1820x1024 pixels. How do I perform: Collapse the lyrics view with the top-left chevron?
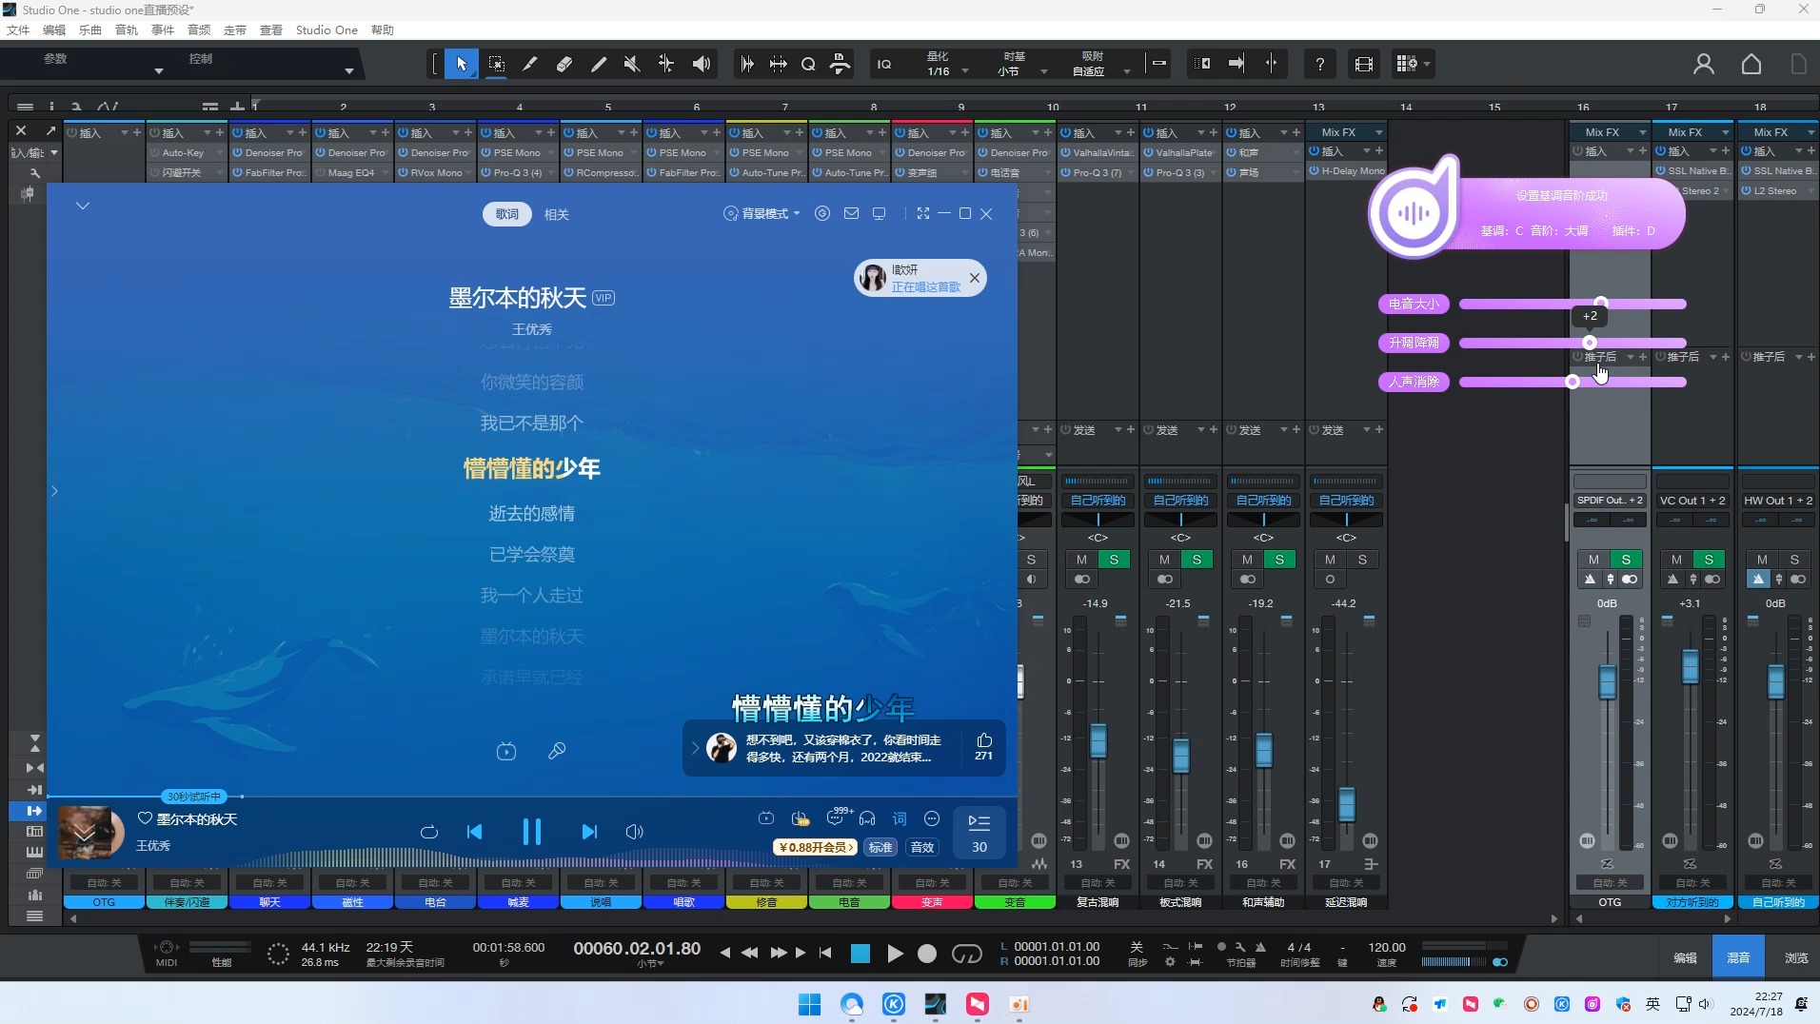tap(83, 206)
